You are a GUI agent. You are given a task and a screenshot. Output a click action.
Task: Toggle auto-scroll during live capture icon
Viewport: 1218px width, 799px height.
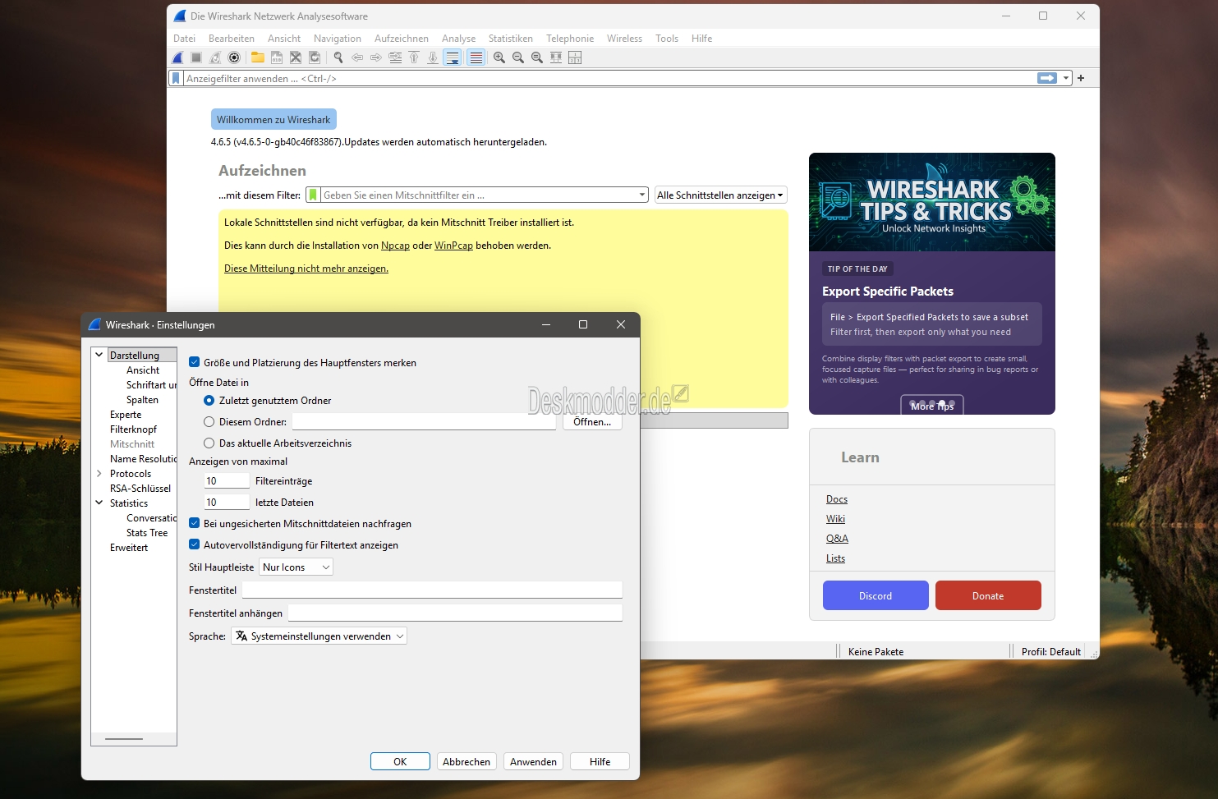pyautogui.click(x=453, y=57)
